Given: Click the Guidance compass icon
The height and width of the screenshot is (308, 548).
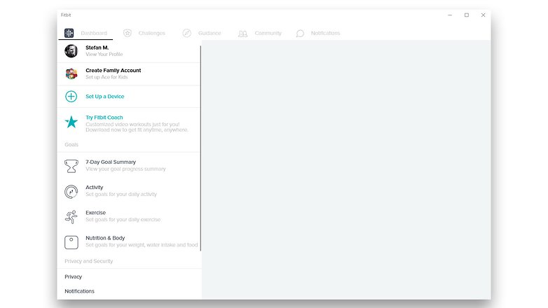Looking at the screenshot, I should 186,33.
